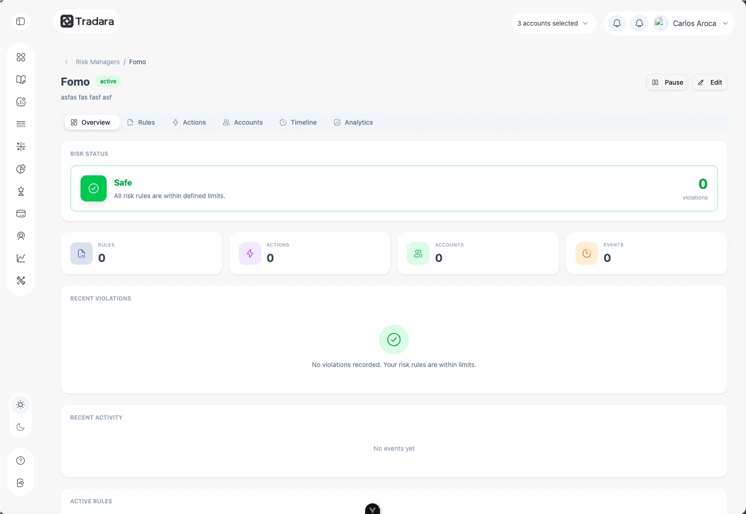Switch to the Rules tab
Image resolution: width=746 pixels, height=514 pixels.
(x=141, y=122)
